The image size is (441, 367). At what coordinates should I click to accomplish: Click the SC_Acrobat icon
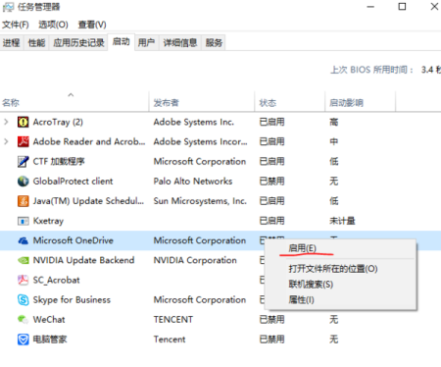[23, 280]
